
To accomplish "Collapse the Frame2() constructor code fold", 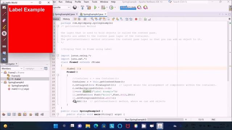I will [x=58, y=75].
